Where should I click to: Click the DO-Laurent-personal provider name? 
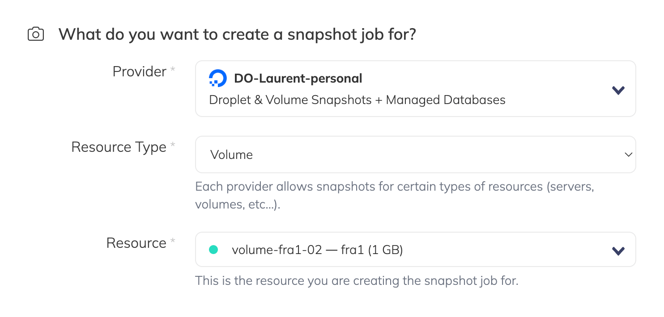point(298,79)
